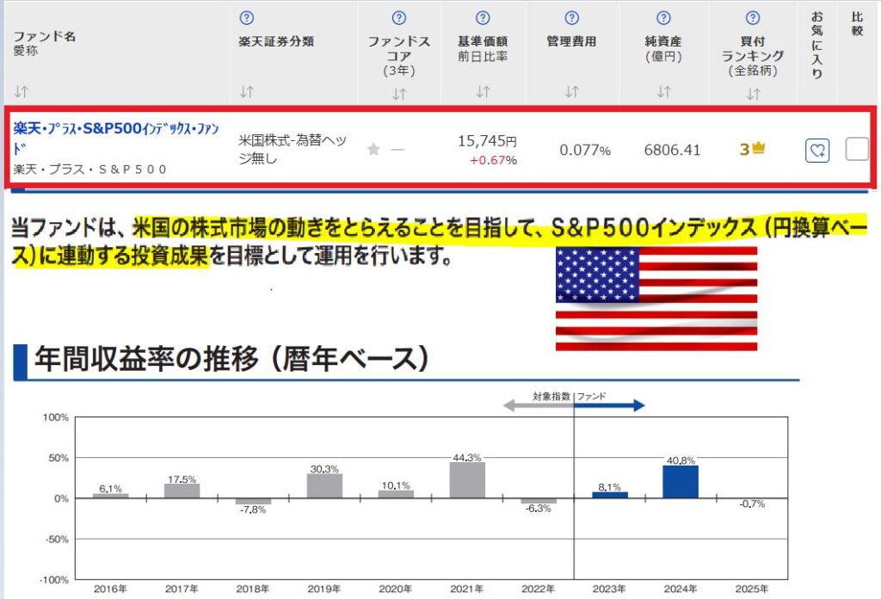Image resolution: width=881 pixels, height=599 pixels.
Task: Open 楽天・プラス・S&P500インデックス・ファンド link
Action: [x=115, y=128]
